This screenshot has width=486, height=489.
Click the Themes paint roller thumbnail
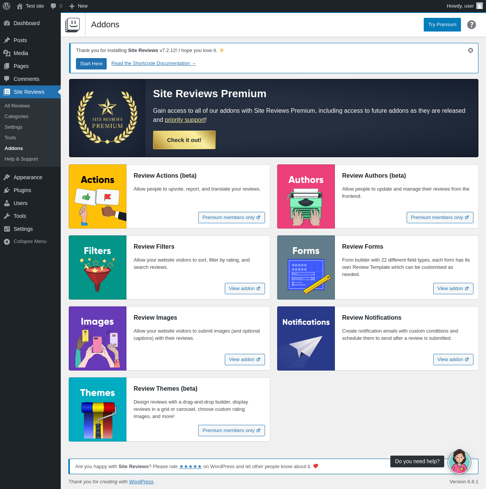point(98,410)
